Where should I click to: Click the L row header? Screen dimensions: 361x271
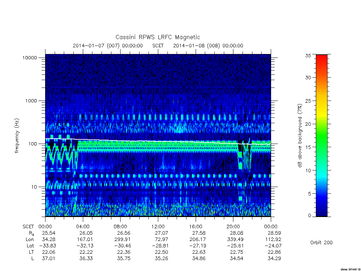point(33,259)
